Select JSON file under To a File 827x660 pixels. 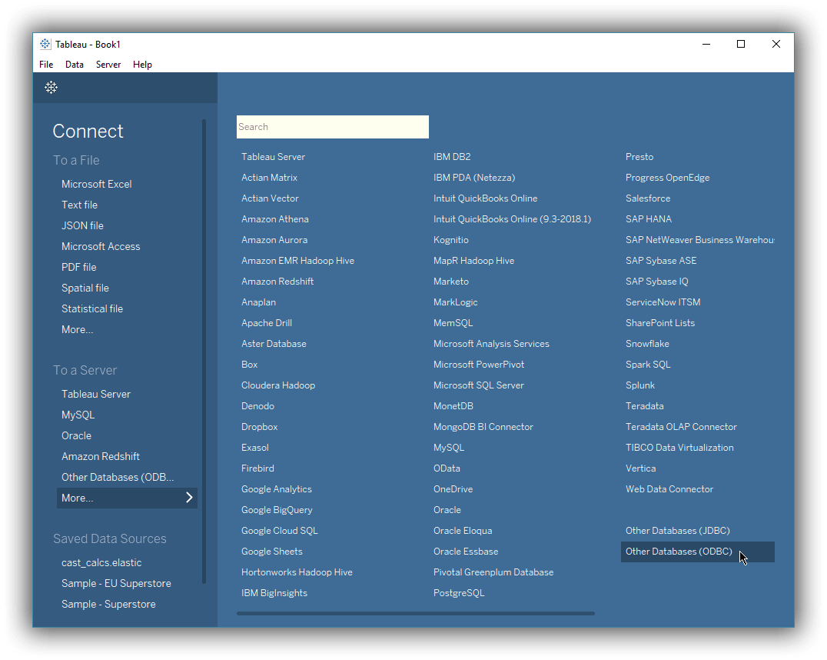point(82,225)
